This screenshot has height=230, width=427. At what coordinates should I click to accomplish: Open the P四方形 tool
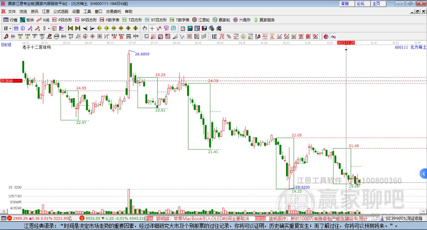coord(63,20)
